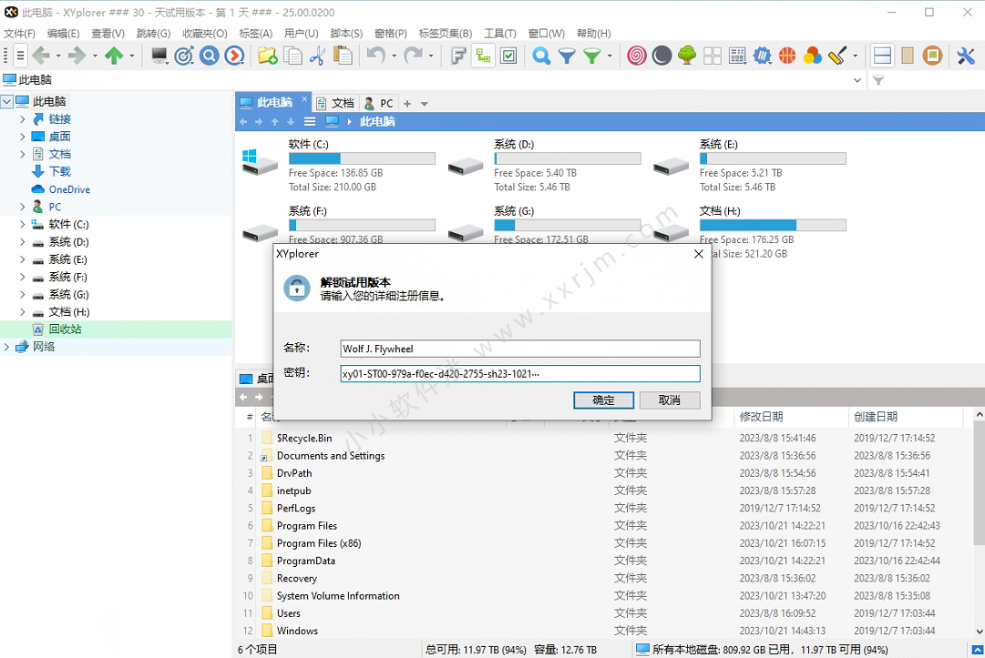The height and width of the screenshot is (658, 985).
Task: Open the 工具(T) menu
Action: [500, 34]
